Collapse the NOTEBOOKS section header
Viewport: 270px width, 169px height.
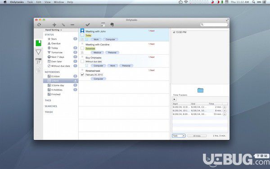52,72
